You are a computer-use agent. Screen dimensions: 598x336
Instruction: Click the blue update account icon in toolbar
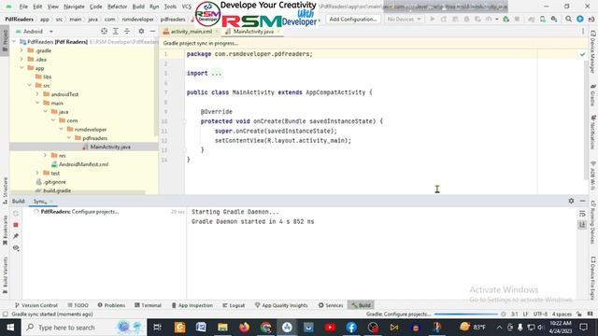pos(580,19)
